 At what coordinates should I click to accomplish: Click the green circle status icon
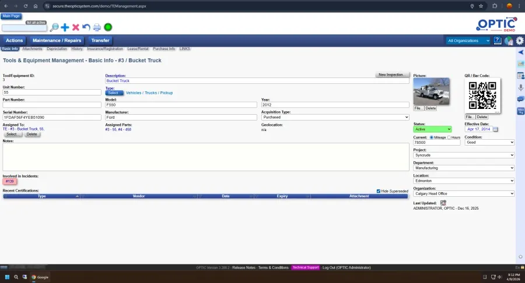point(108,27)
